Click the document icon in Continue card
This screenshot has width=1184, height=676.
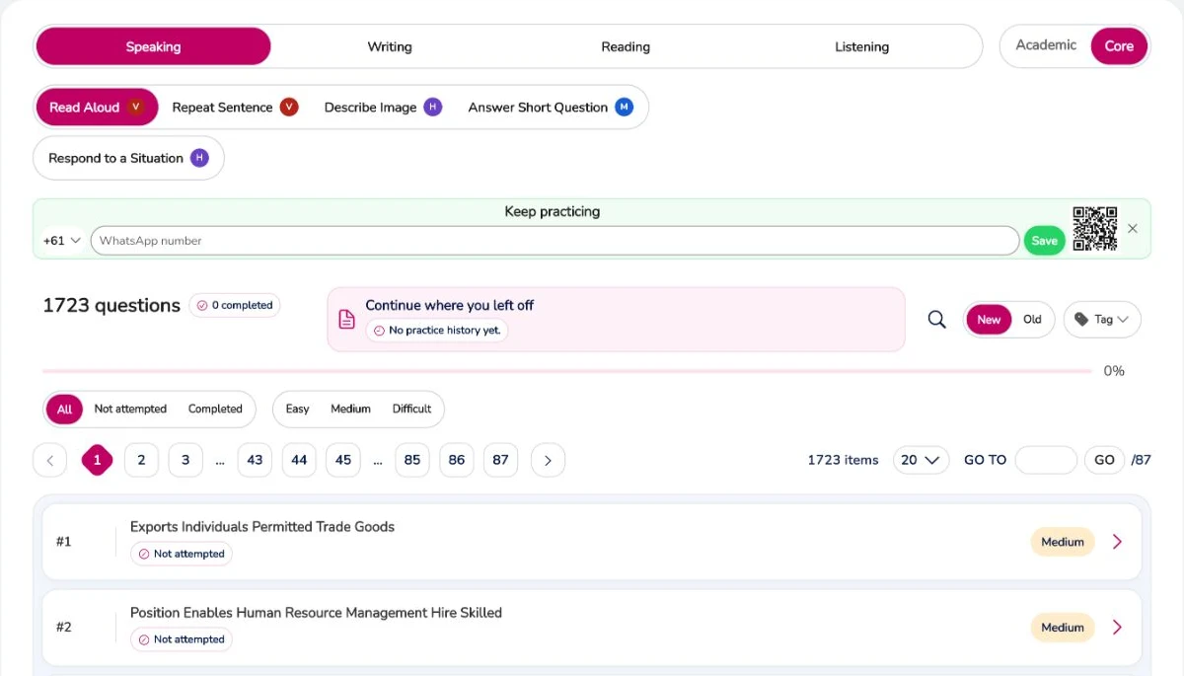(346, 320)
